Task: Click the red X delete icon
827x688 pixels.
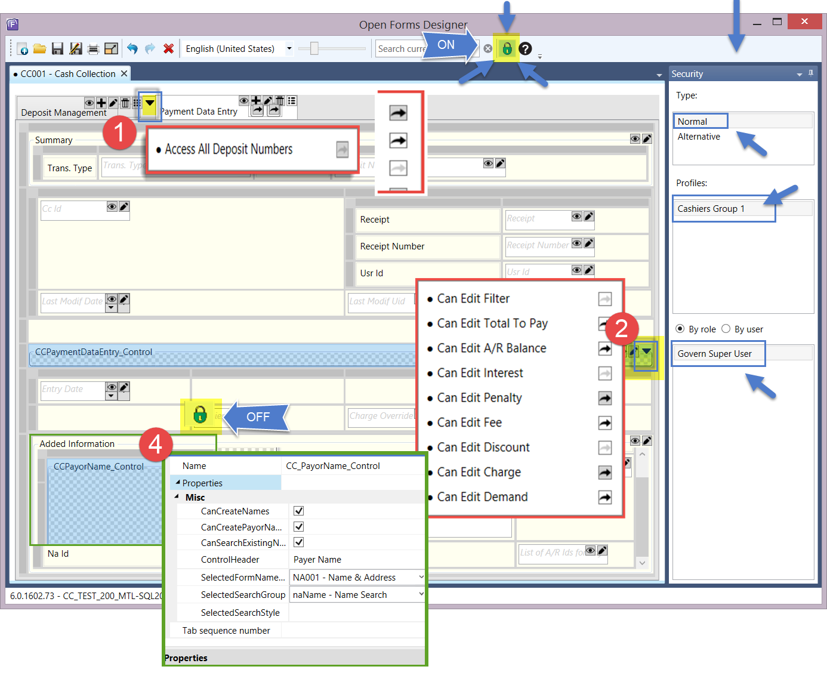Action: pyautogui.click(x=169, y=49)
